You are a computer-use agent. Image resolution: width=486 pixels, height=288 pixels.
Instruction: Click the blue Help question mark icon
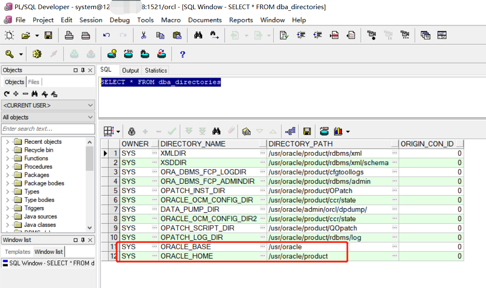click(x=183, y=54)
